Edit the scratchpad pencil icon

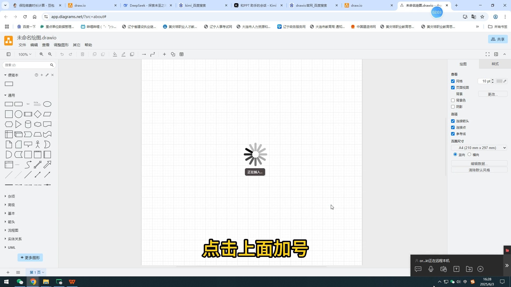coord(47,75)
